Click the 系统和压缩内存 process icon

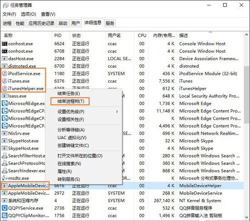tap(5, 201)
